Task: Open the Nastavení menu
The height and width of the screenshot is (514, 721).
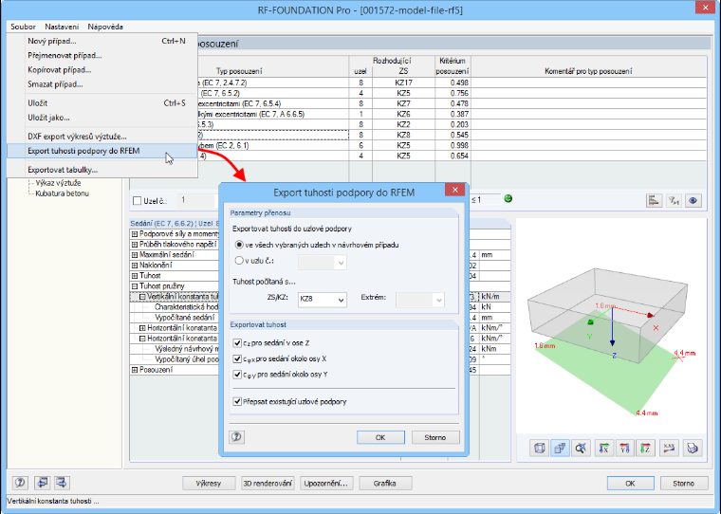Action: coord(62,27)
